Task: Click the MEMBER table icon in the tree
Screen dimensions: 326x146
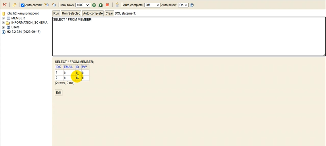Action: [8, 18]
